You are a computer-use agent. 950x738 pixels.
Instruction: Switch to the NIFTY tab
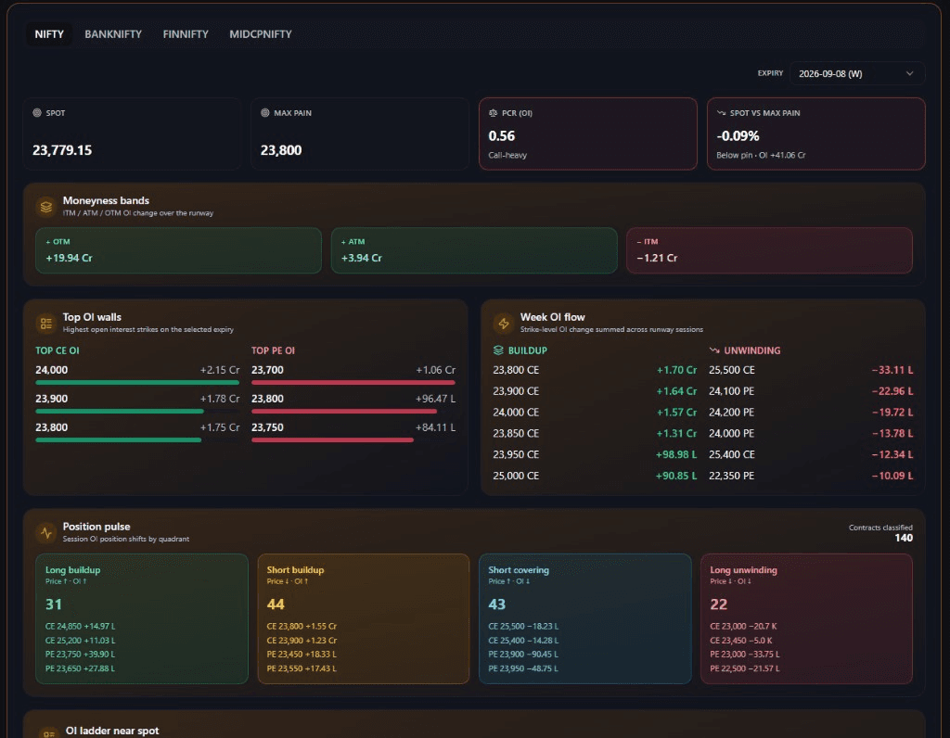click(x=49, y=34)
